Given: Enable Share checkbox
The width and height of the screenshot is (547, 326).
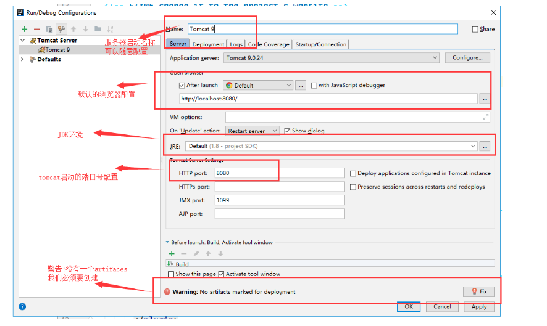Looking at the screenshot, I should coord(475,29).
